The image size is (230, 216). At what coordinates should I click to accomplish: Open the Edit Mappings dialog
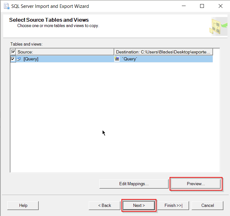[x=134, y=184]
